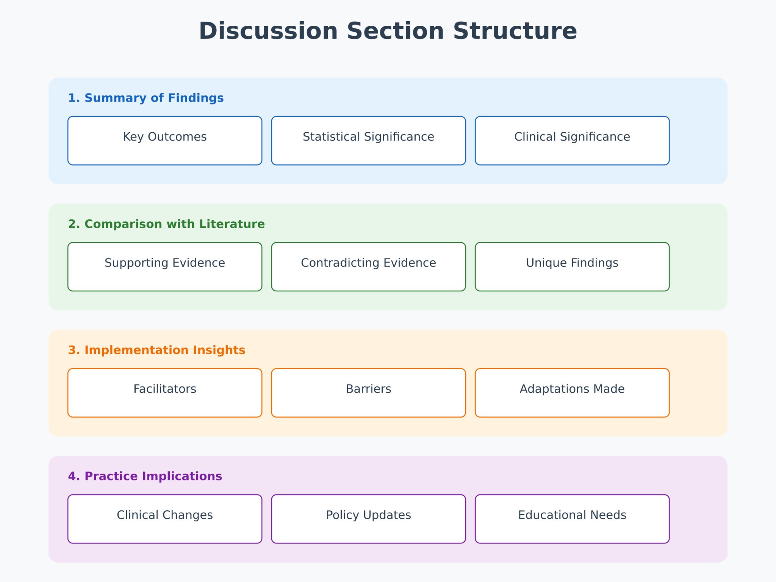Image resolution: width=776 pixels, height=582 pixels.
Task: Click the Contradicting Evidence box
Action: [x=368, y=267]
